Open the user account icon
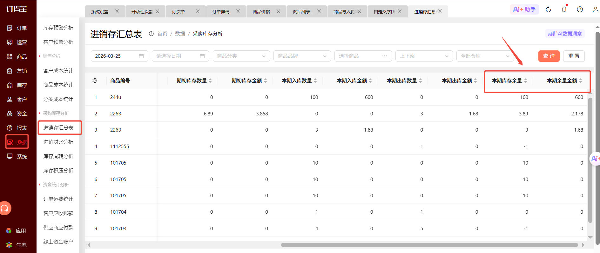The image size is (600, 253). click(x=596, y=10)
